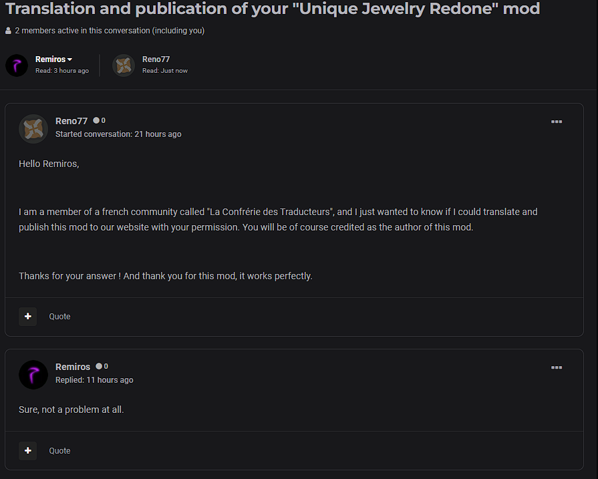Click the members icon beside active count

pos(8,31)
